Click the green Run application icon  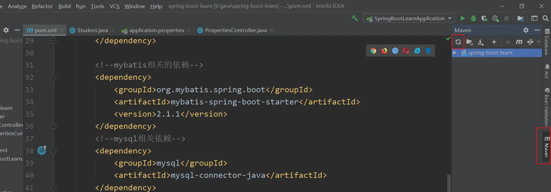point(463,18)
